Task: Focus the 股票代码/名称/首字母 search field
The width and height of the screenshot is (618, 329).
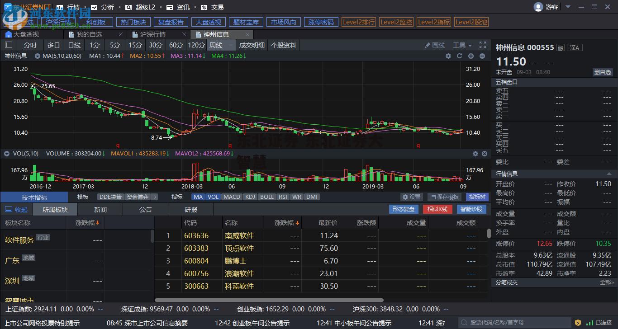Action: (514, 323)
